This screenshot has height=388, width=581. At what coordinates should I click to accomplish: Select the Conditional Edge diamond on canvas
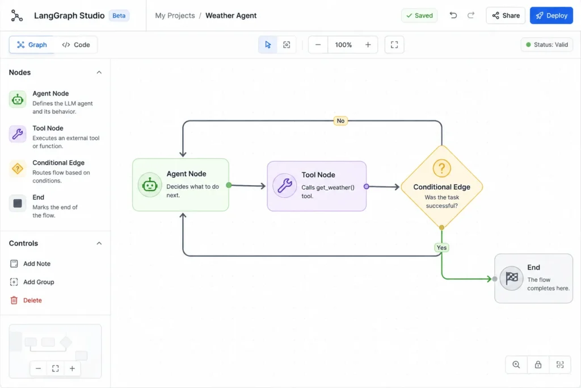point(441,186)
